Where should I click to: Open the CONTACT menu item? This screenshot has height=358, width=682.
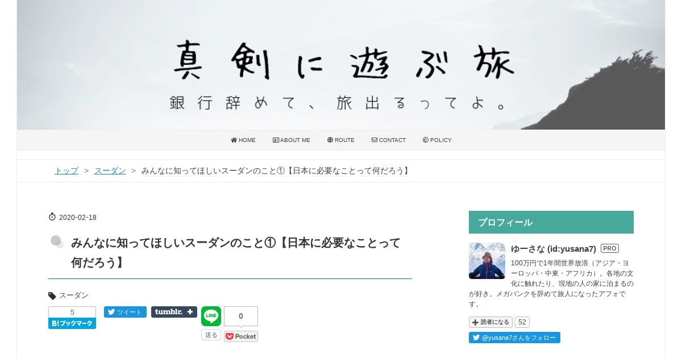coord(389,140)
